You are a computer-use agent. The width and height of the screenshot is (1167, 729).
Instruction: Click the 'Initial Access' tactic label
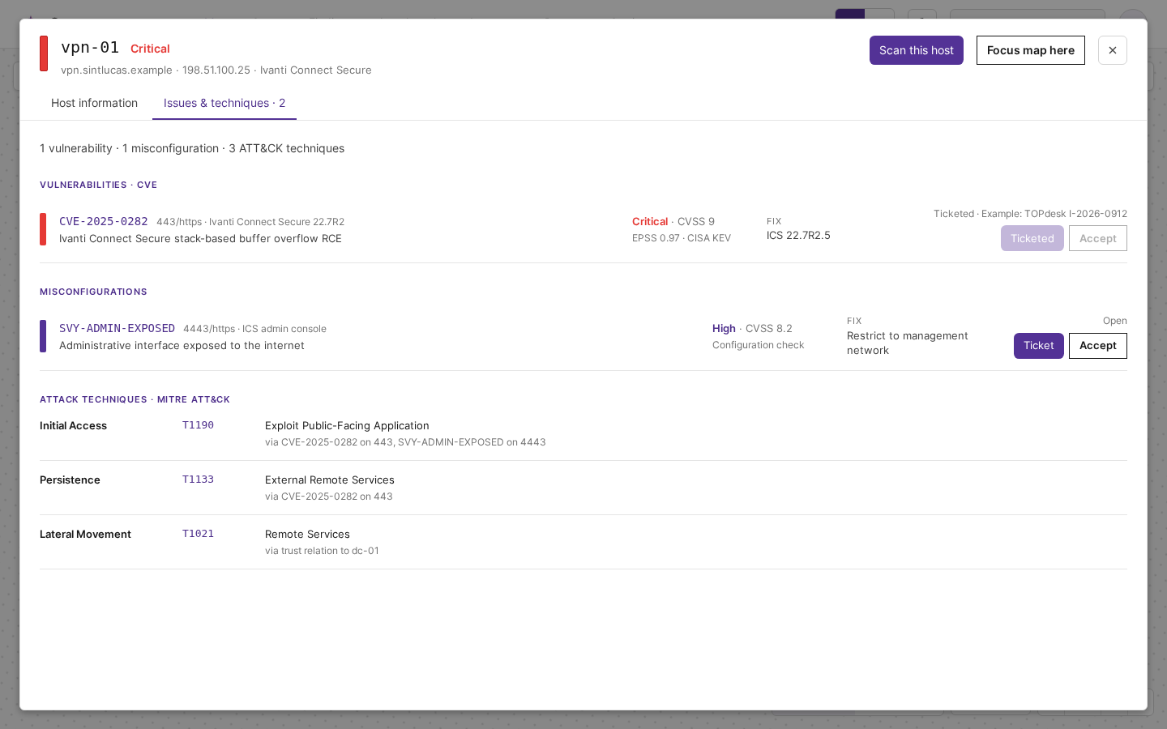(x=73, y=426)
